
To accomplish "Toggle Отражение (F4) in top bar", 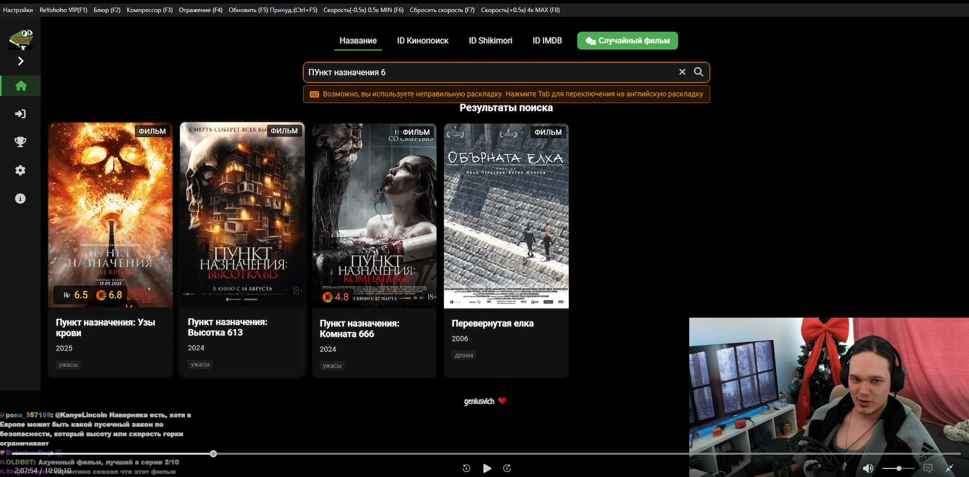I will (201, 10).
